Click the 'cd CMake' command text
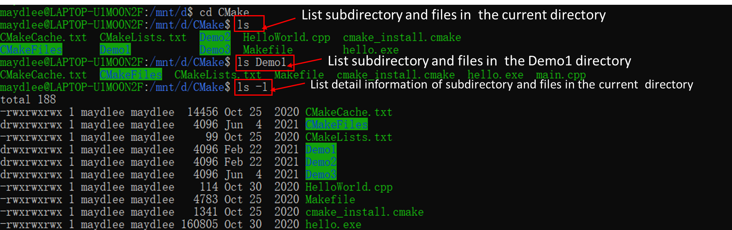The width and height of the screenshot is (732, 230). coord(224,12)
